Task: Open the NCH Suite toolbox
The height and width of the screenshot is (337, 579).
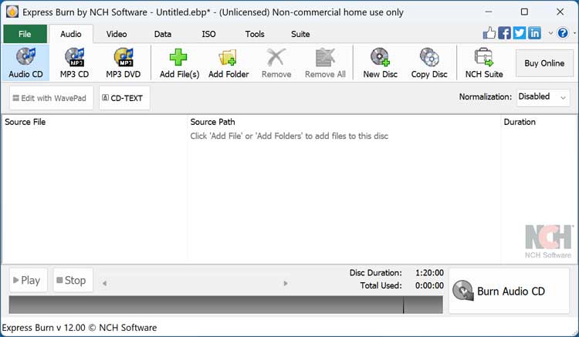Action: (x=484, y=62)
